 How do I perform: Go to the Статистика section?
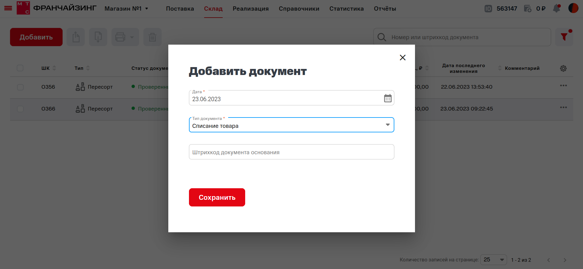tap(347, 9)
